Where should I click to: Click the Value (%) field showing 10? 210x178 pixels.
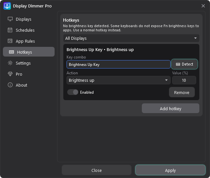click(x=184, y=80)
